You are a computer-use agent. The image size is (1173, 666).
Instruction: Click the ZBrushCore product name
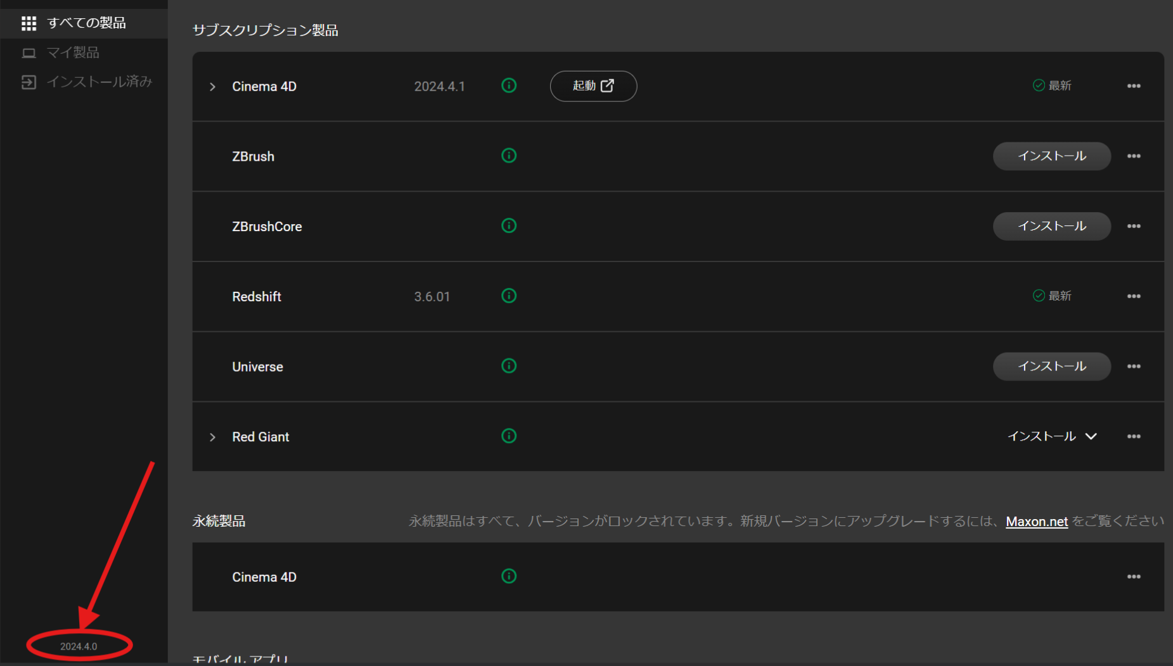[267, 227]
